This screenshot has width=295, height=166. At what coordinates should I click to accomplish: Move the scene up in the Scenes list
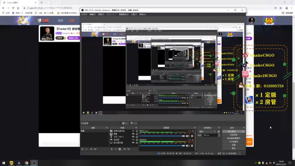point(91,149)
